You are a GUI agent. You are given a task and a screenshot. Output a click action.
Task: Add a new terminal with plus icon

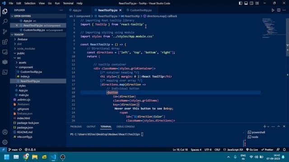(265, 126)
